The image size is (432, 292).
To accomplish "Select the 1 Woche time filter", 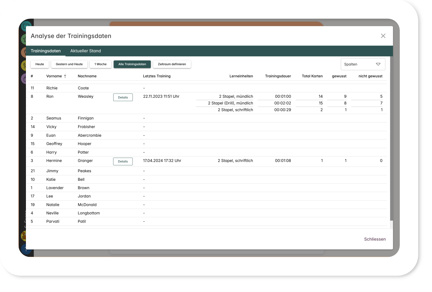I will [x=100, y=64].
